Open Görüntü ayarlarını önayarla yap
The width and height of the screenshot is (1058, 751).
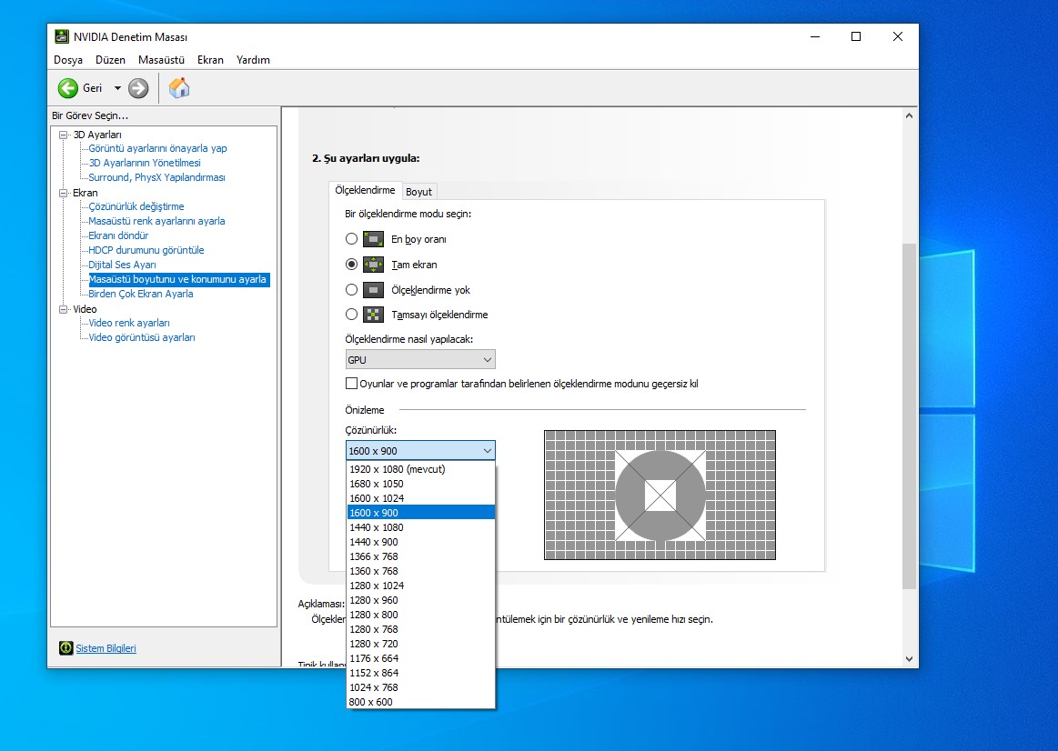[158, 148]
